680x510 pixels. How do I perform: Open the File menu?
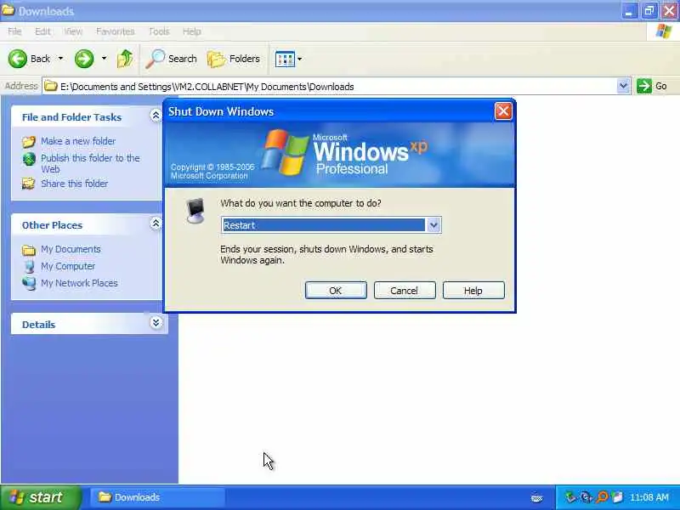(x=14, y=31)
